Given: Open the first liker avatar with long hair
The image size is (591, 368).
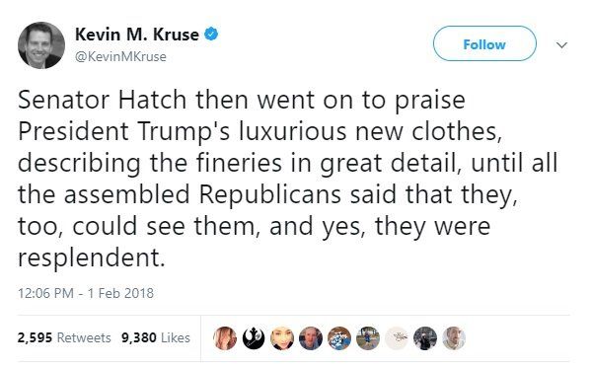Looking at the screenshot, I should pos(225,338).
